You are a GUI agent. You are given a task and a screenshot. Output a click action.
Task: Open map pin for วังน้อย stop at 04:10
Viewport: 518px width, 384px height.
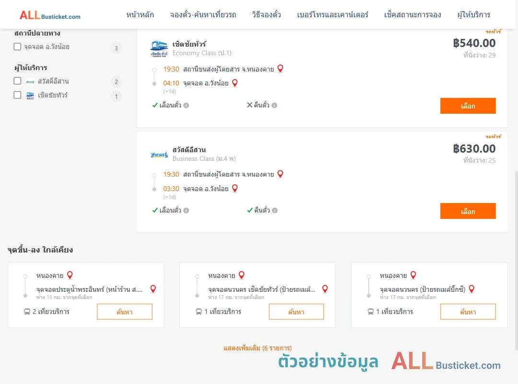235,83
